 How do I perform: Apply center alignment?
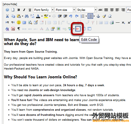pyautogui.click(x=112, y=10)
